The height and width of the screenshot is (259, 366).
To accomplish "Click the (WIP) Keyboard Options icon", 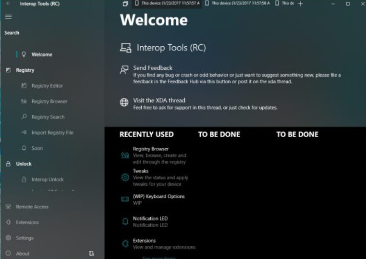I will point(125,199).
